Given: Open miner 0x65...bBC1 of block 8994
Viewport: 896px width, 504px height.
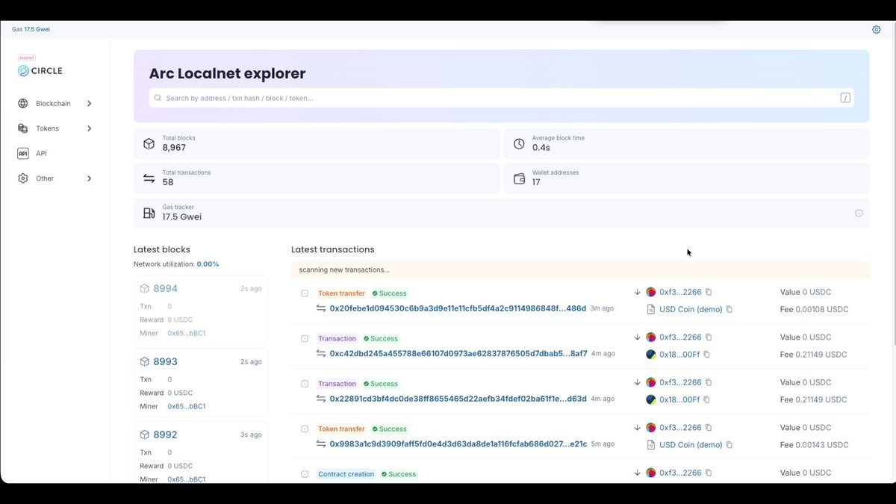Looking at the screenshot, I should click(187, 333).
